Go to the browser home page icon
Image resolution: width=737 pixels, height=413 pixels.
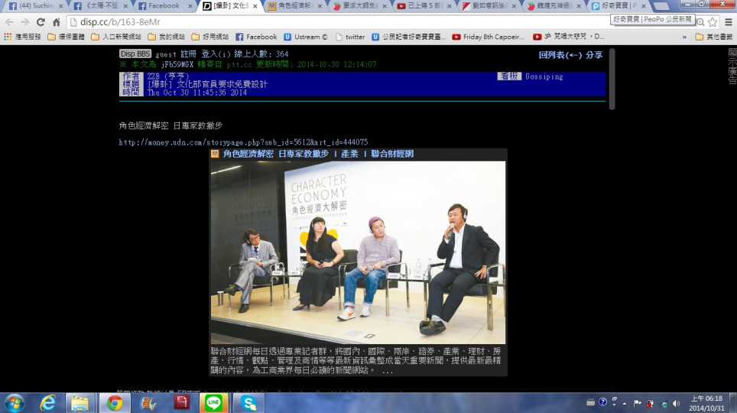pyautogui.click(x=57, y=22)
